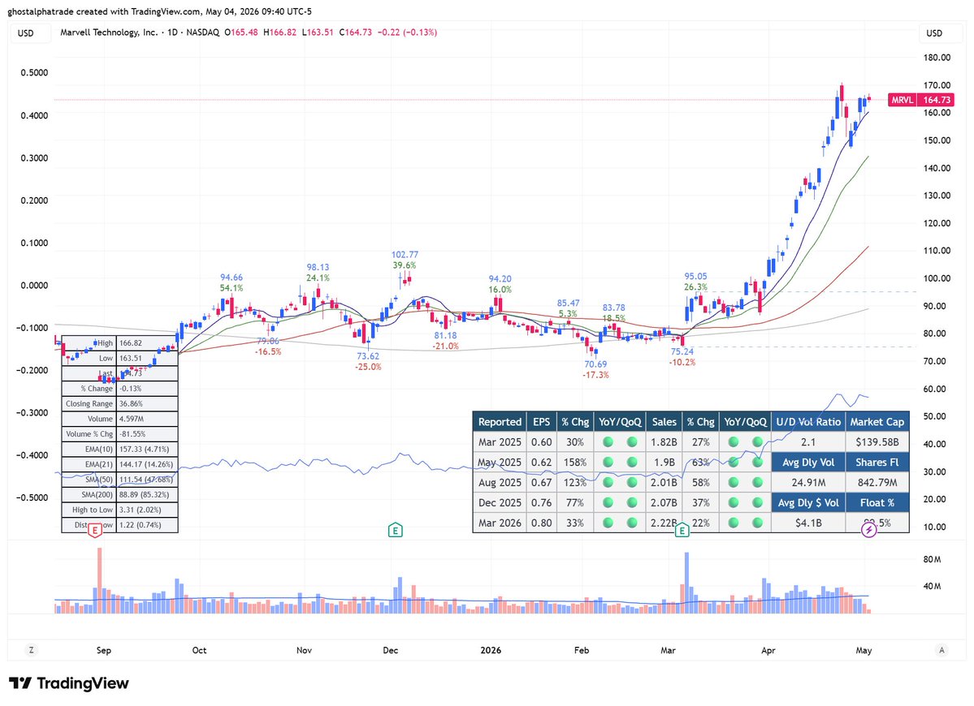Click the 39.6% gain annotation
The image size is (974, 706).
click(405, 265)
